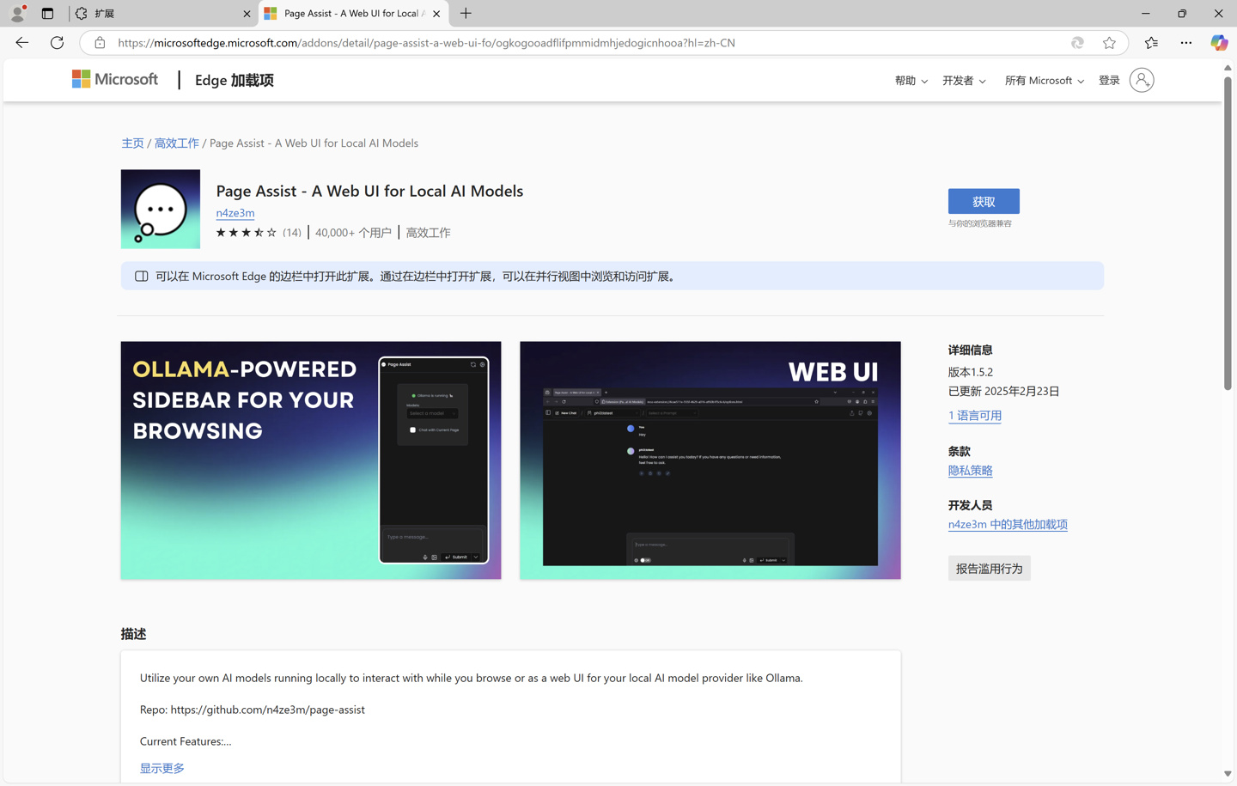
Task: Expand the 所有 Microsoft dropdown
Action: (1044, 81)
